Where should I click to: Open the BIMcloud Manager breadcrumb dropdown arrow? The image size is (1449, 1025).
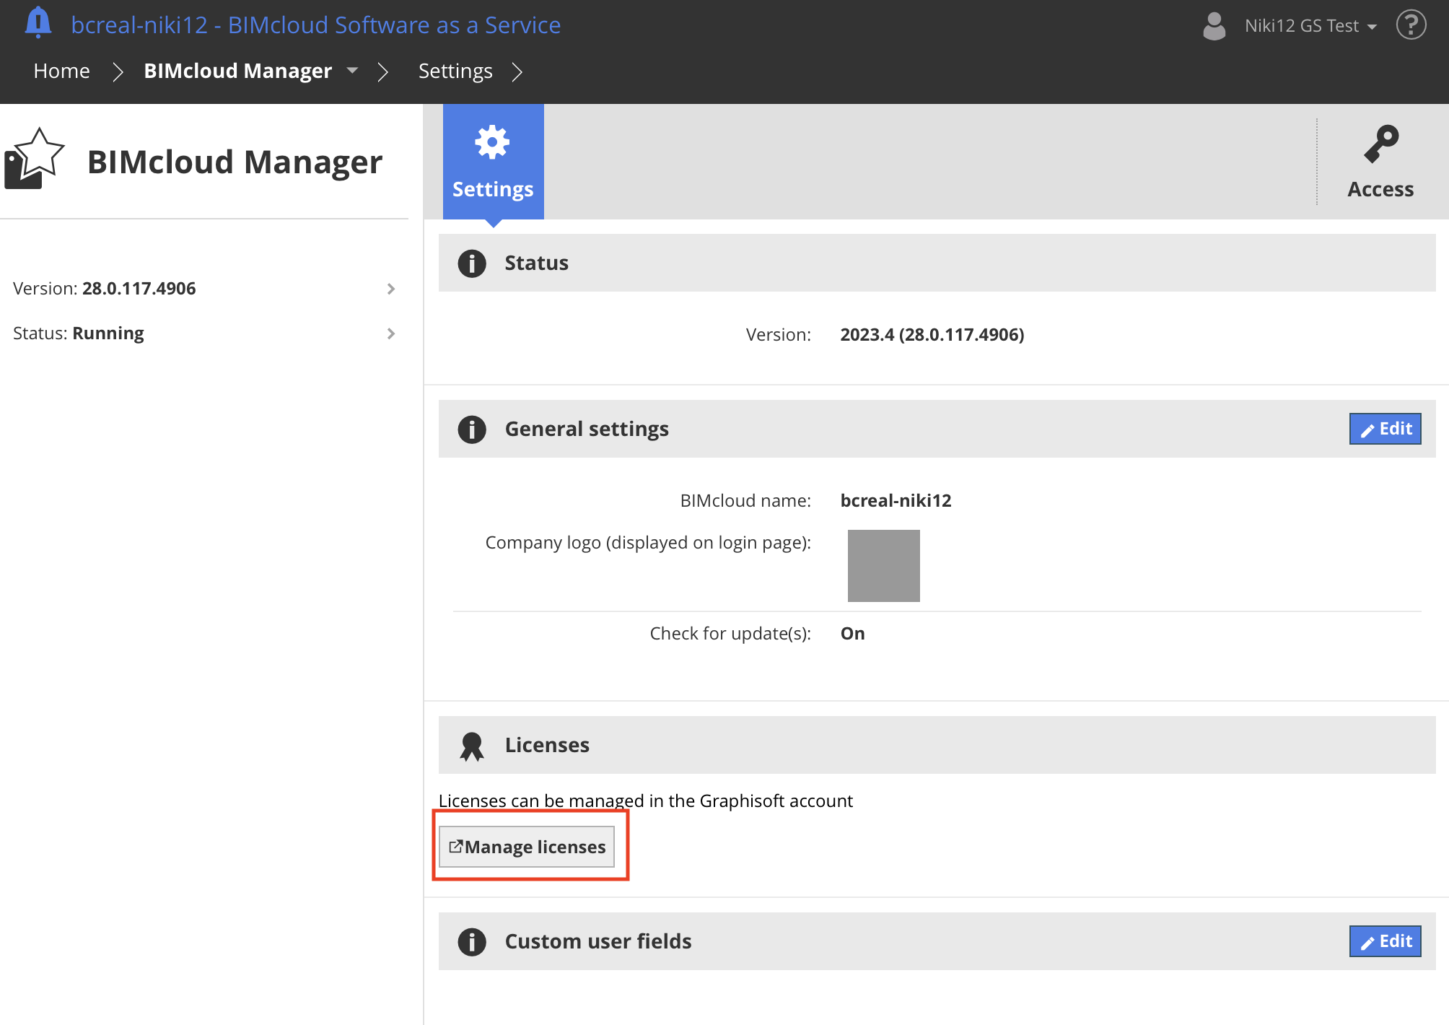point(352,71)
